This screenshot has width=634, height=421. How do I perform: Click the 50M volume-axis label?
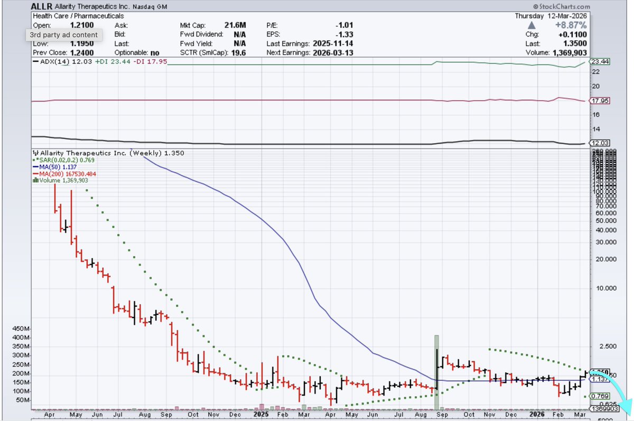[x=23, y=400]
